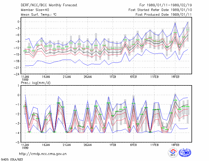Click the 11FEB label under precipitation chart

tap(154, 145)
